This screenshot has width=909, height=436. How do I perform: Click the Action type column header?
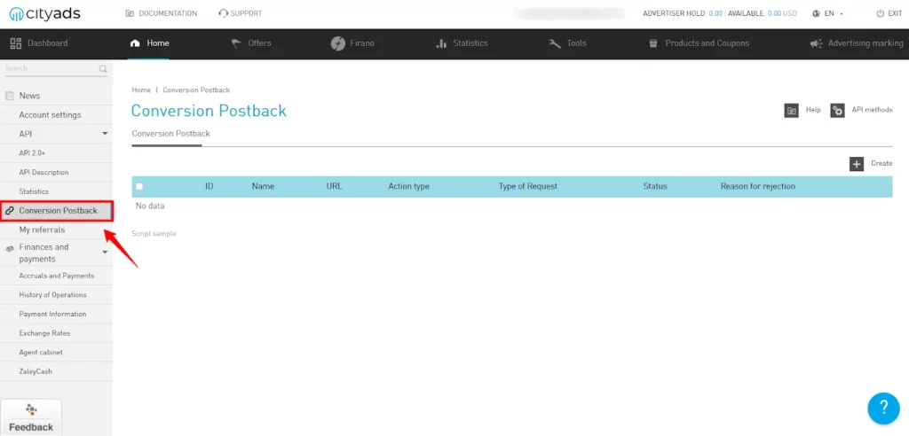[408, 186]
